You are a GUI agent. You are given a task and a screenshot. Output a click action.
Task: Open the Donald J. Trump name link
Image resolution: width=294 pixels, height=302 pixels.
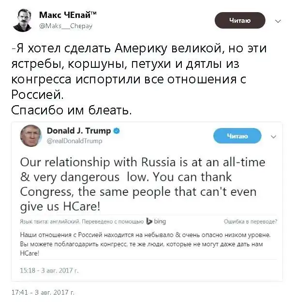(79, 131)
